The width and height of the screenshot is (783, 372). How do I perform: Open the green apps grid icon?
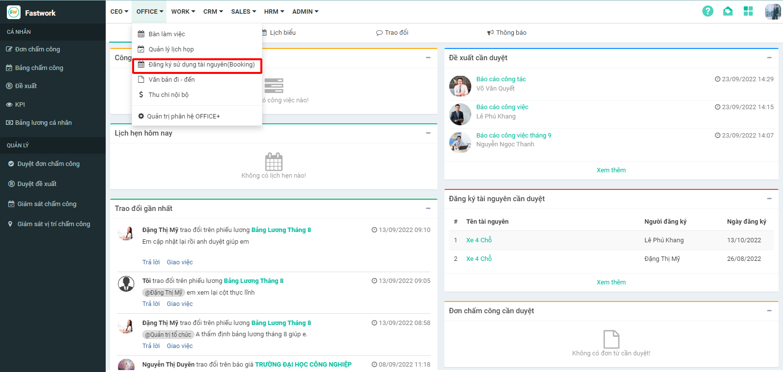[x=748, y=11]
